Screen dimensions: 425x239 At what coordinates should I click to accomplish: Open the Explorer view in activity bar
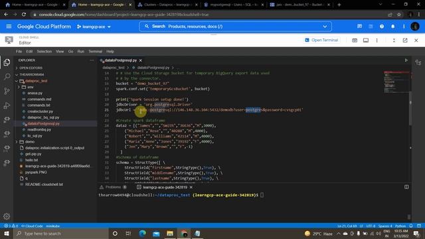click(x=7, y=62)
